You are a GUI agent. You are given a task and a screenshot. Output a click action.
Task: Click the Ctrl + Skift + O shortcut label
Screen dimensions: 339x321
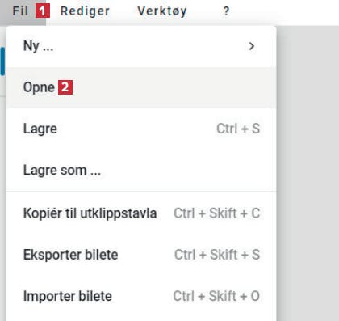pyautogui.click(x=216, y=296)
